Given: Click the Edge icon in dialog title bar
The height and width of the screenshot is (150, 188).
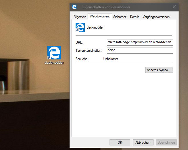Looking at the screenshot, I should tap(74, 7).
